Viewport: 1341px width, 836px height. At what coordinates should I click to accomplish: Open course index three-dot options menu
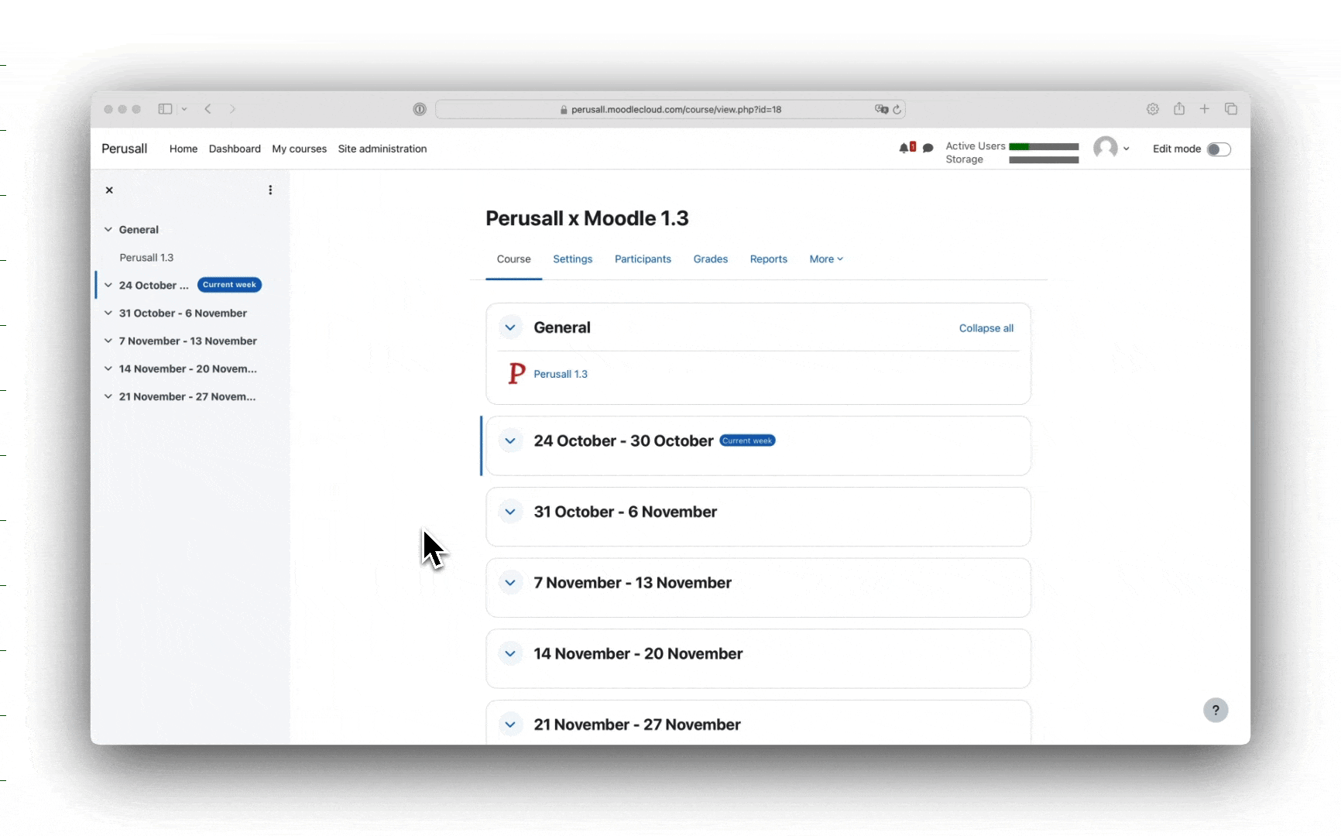[270, 190]
